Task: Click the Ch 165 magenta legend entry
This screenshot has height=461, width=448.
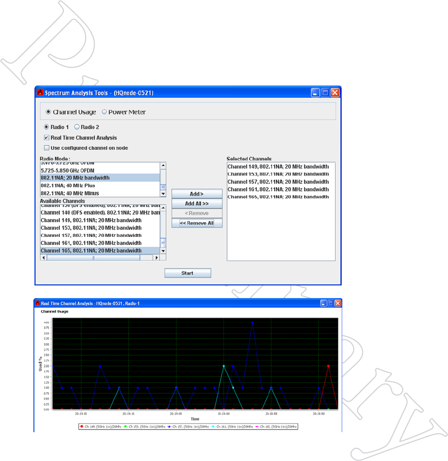Action: (x=276, y=426)
